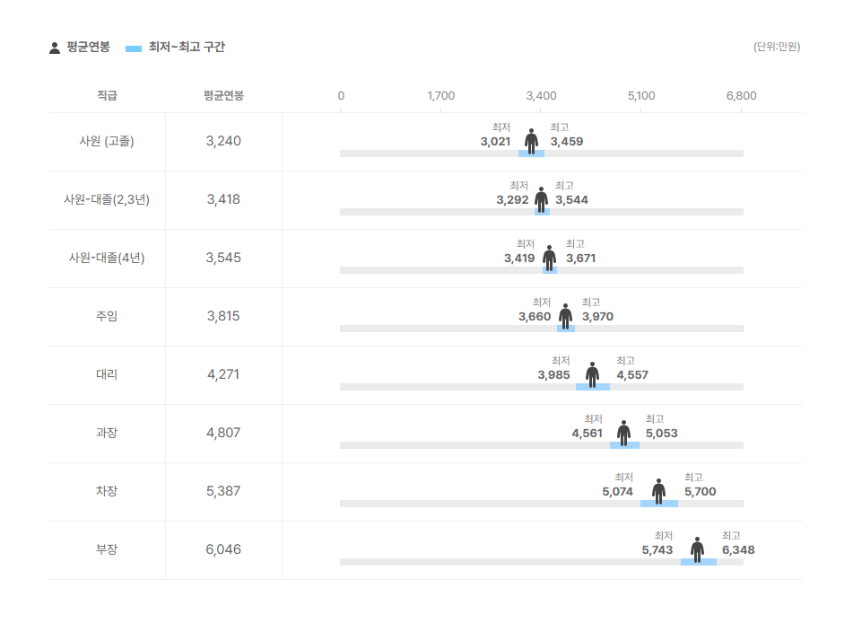Click the 평균연봉 legend person icon
The image size is (853, 623).
(55, 48)
